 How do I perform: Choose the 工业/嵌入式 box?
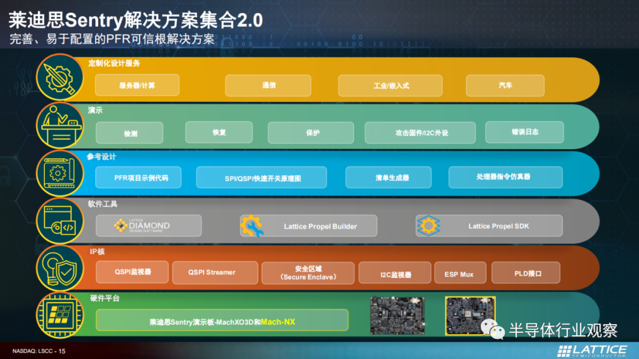[390, 85]
